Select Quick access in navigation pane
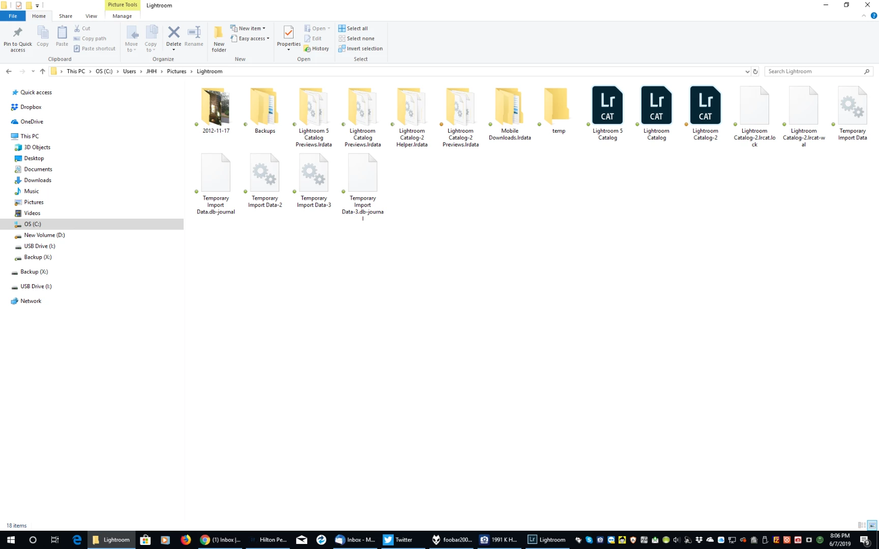Screen dimensions: 879x549 click(36, 93)
